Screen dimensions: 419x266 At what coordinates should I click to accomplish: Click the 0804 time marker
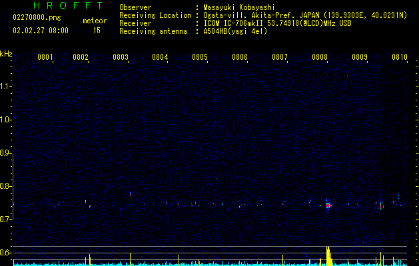(160, 57)
